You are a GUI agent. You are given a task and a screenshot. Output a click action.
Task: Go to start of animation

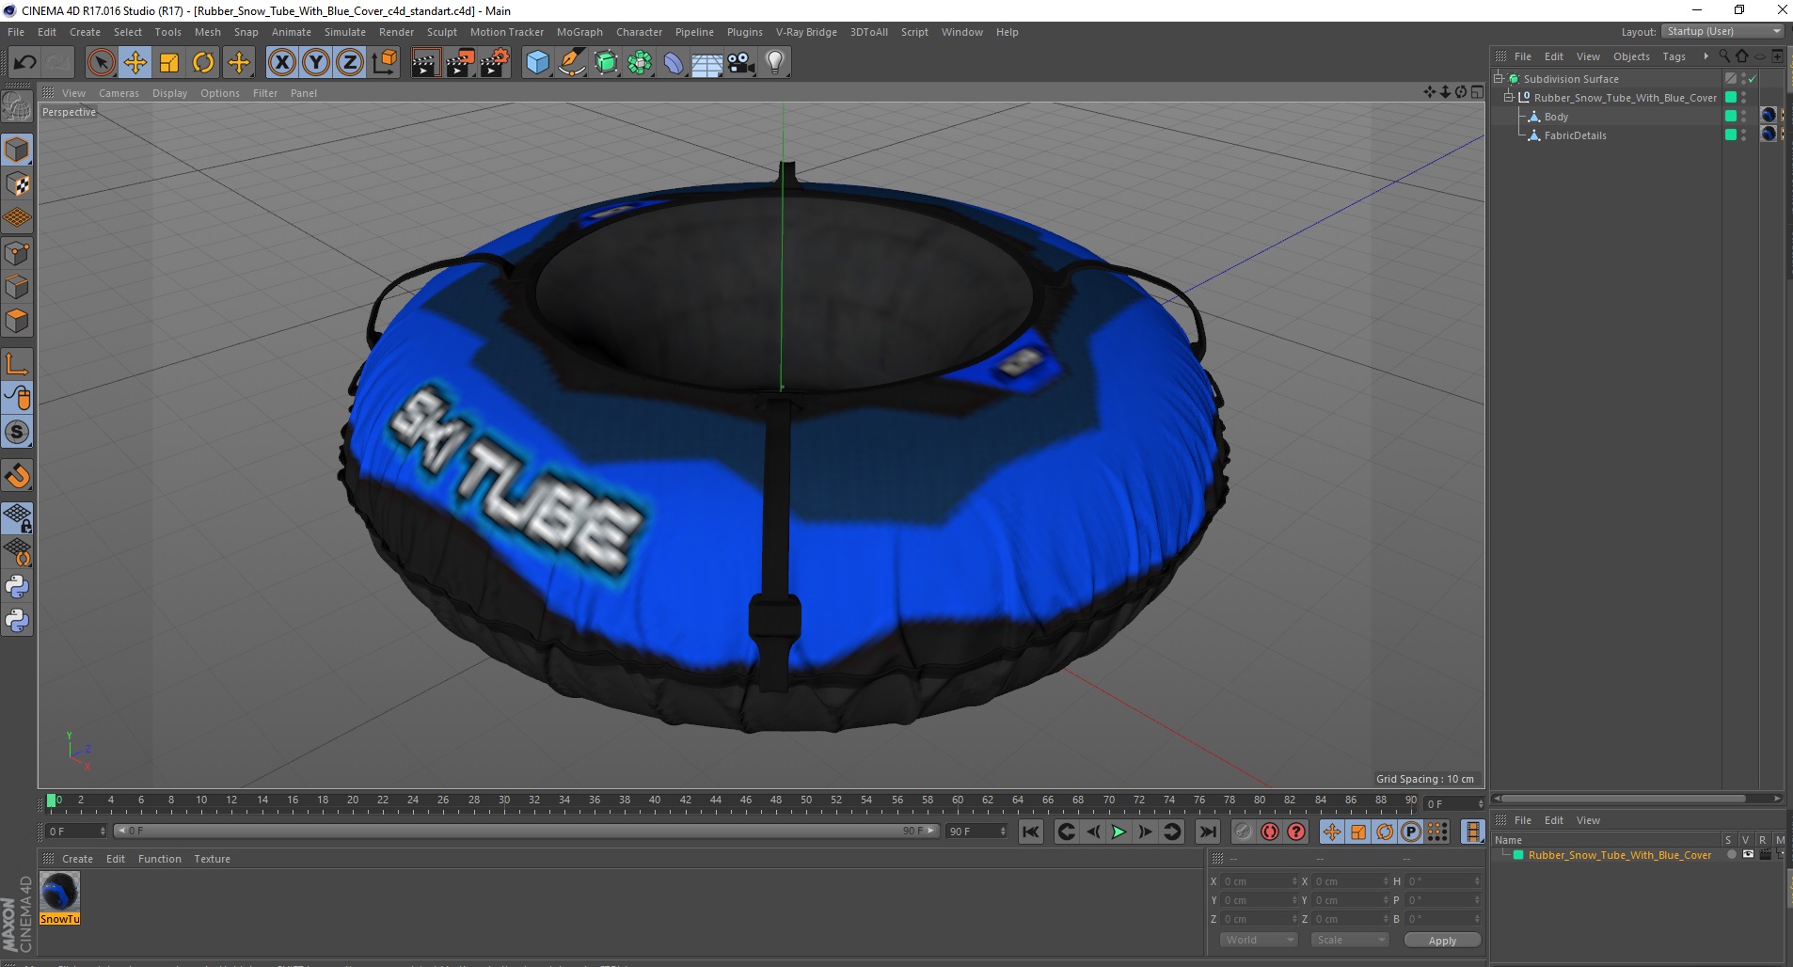(x=1031, y=832)
